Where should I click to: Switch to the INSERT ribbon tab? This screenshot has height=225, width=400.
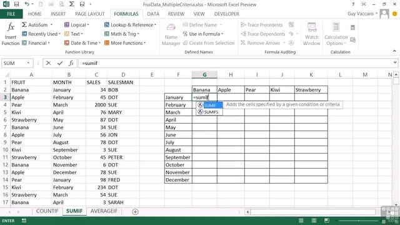coord(58,14)
